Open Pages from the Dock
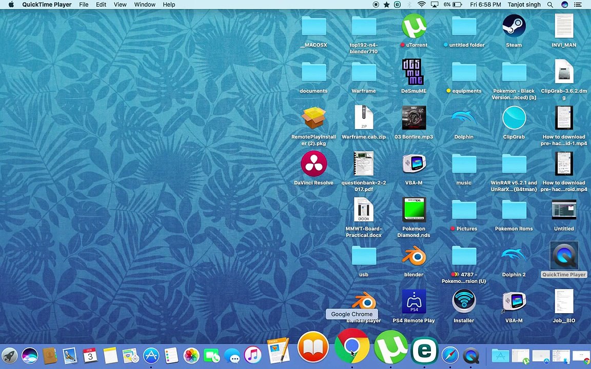 point(278,350)
